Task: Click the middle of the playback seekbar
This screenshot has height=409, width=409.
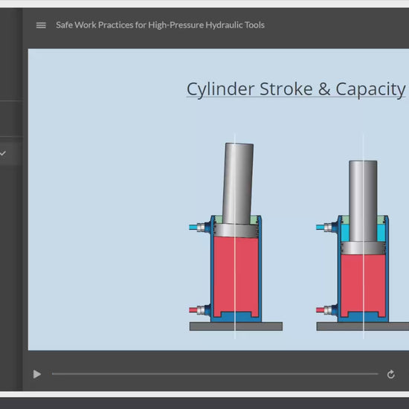Action: [215, 374]
